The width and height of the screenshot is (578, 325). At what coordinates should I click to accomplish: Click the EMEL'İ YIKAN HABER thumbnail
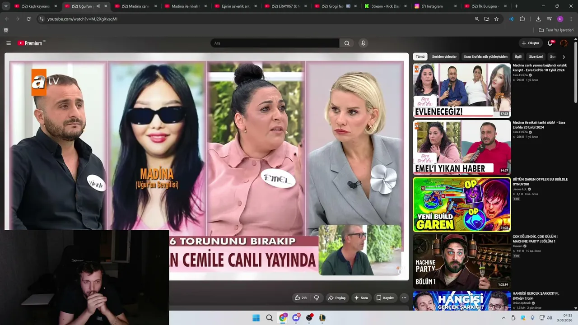(462, 147)
